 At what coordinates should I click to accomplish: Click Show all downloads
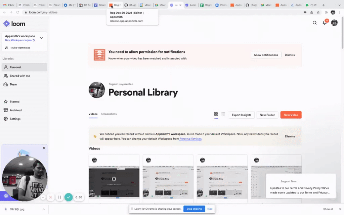point(328,209)
